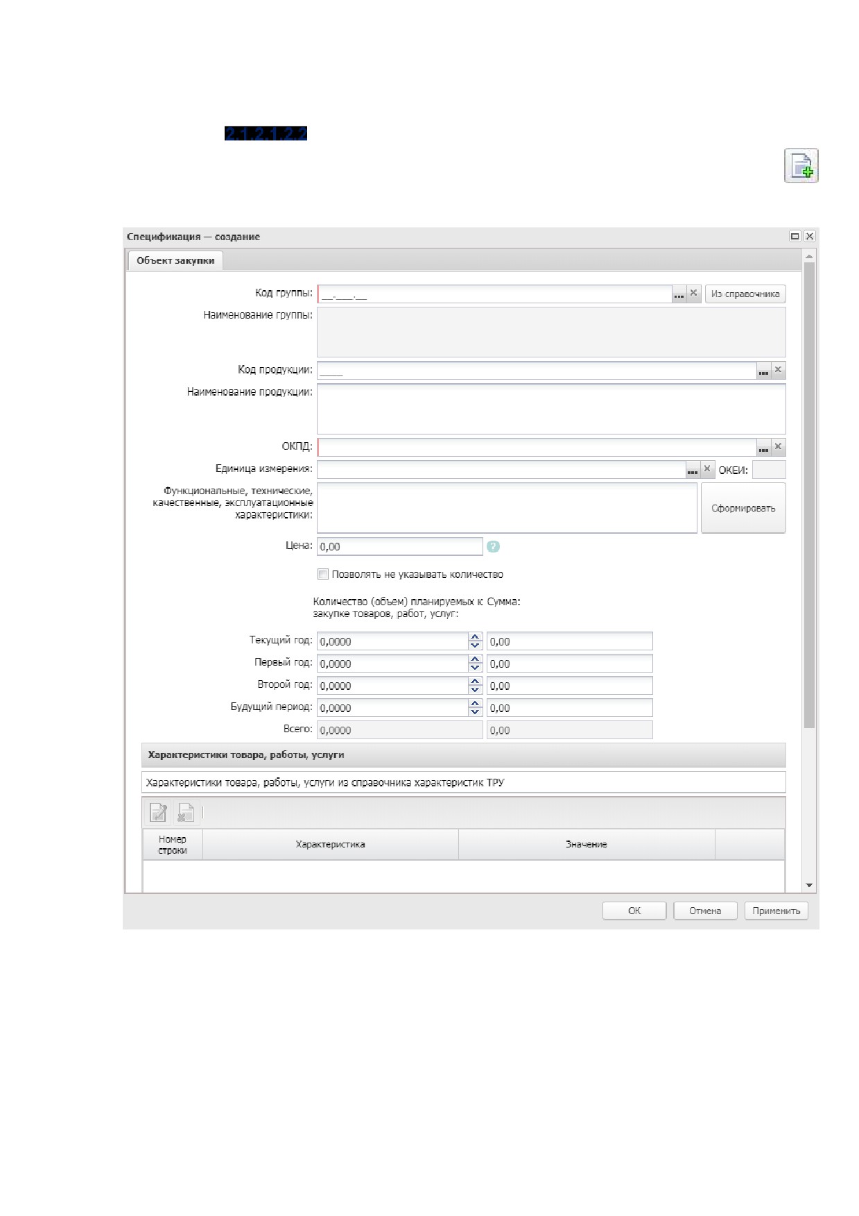Decrease Первый год quantity

tap(475, 668)
